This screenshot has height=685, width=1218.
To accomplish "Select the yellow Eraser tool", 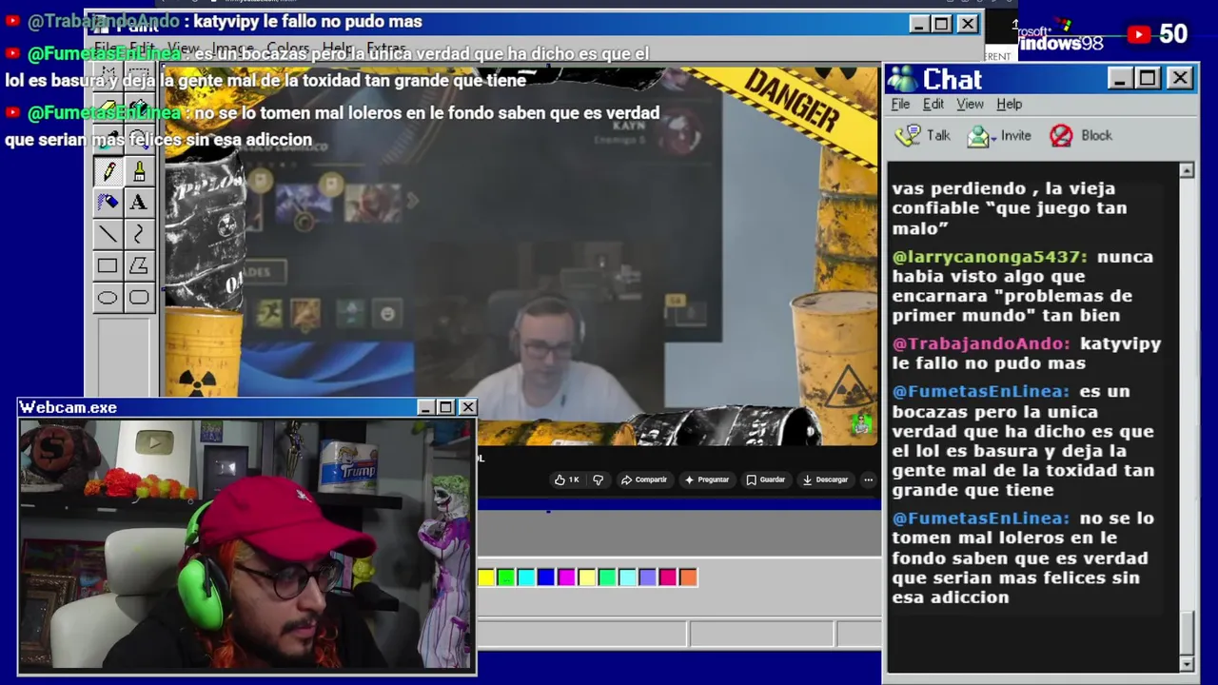I will coord(108,108).
